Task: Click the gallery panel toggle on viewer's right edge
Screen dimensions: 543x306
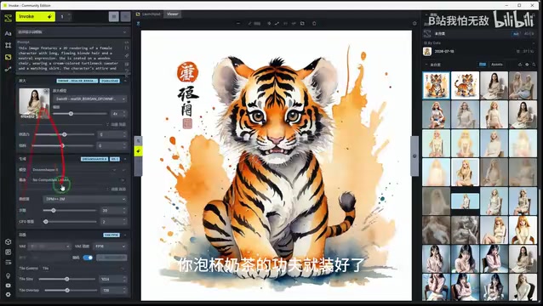Action: pos(414,156)
